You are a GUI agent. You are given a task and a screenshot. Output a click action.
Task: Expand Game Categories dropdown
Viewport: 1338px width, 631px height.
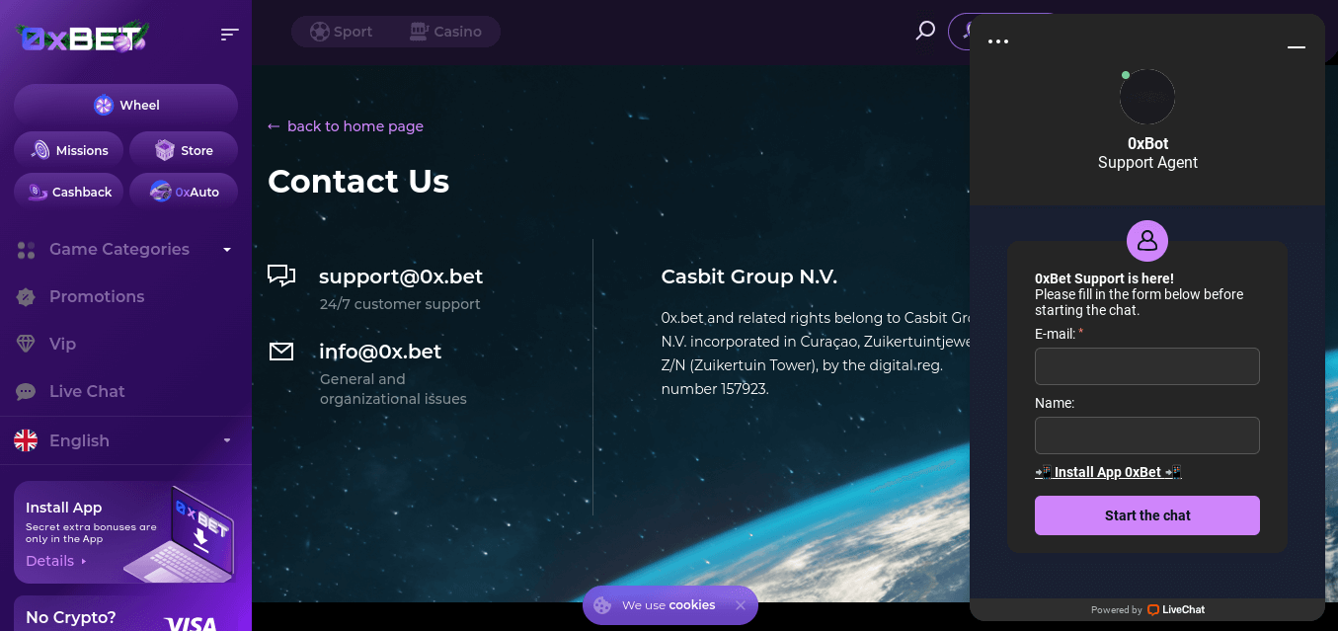click(125, 249)
